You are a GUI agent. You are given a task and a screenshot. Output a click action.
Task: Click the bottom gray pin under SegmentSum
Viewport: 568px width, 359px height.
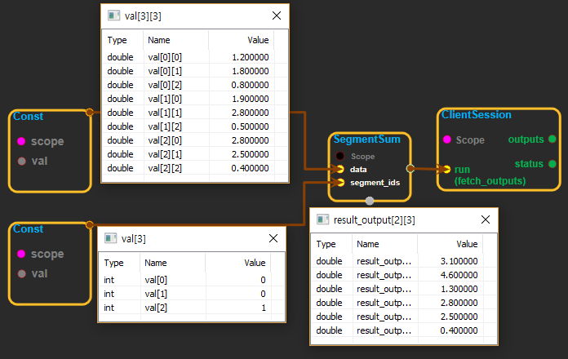(x=370, y=201)
